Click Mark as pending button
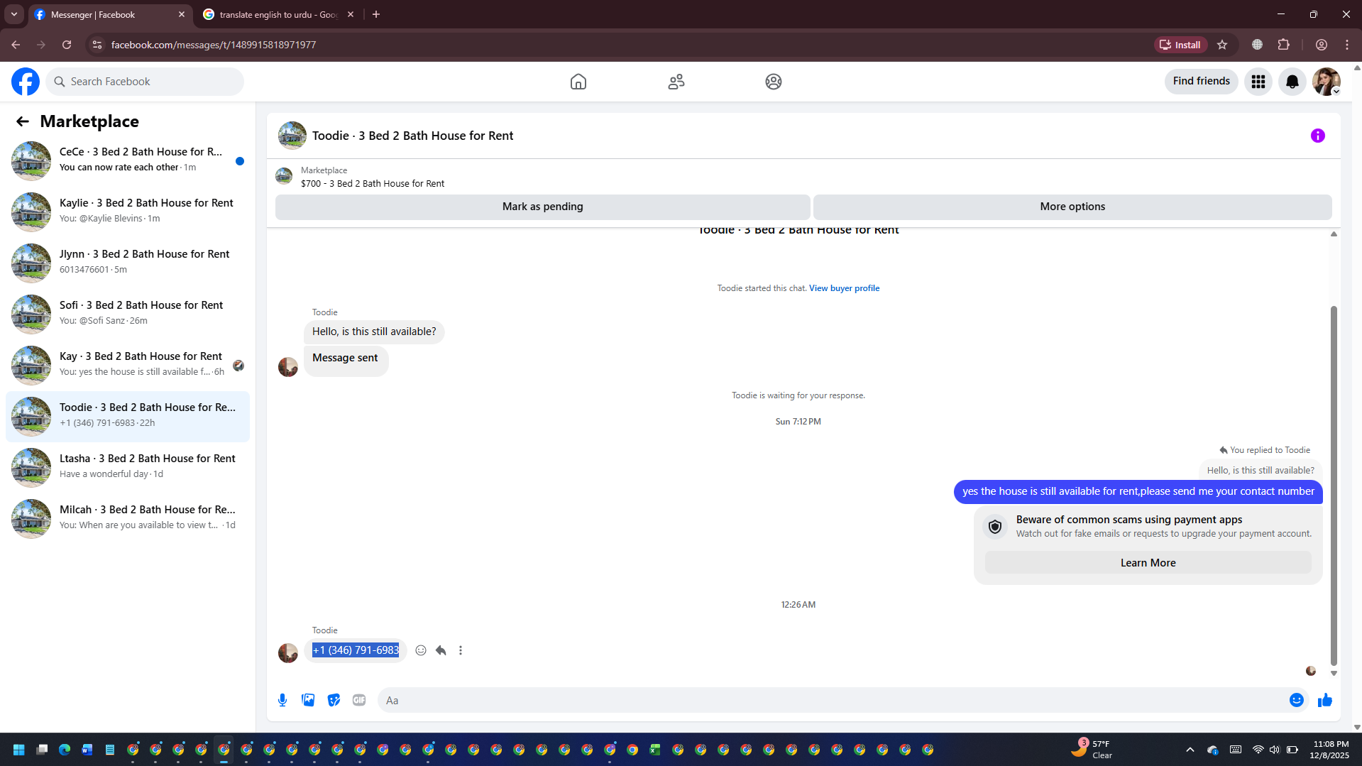Screen dimensions: 1362x766 pos(543,207)
